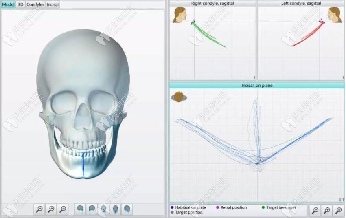This screenshot has width=346, height=218.
Task: Open the Condyles tab
Action: (35, 4)
